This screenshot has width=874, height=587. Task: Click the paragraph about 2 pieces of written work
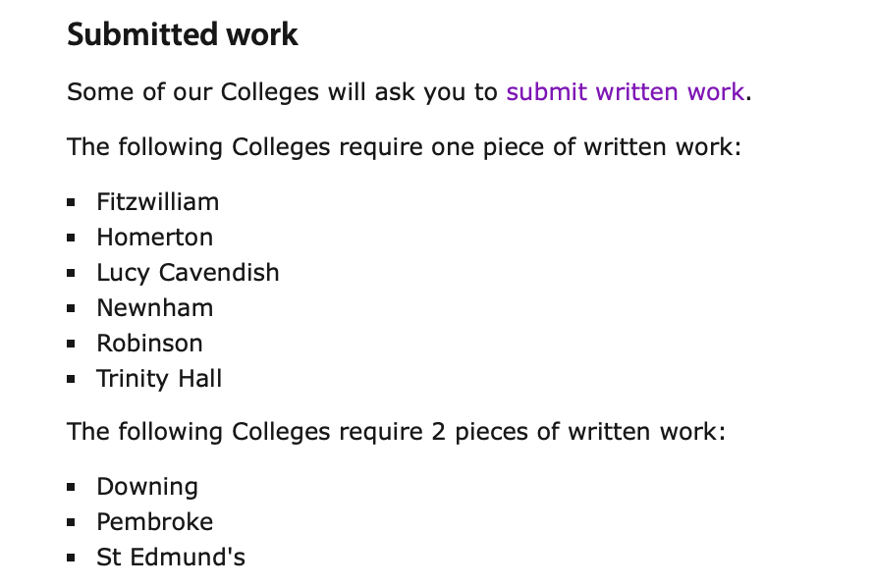(397, 432)
